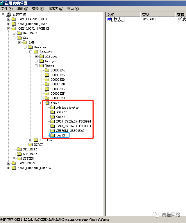Collapse the Users key

coord(36,66)
